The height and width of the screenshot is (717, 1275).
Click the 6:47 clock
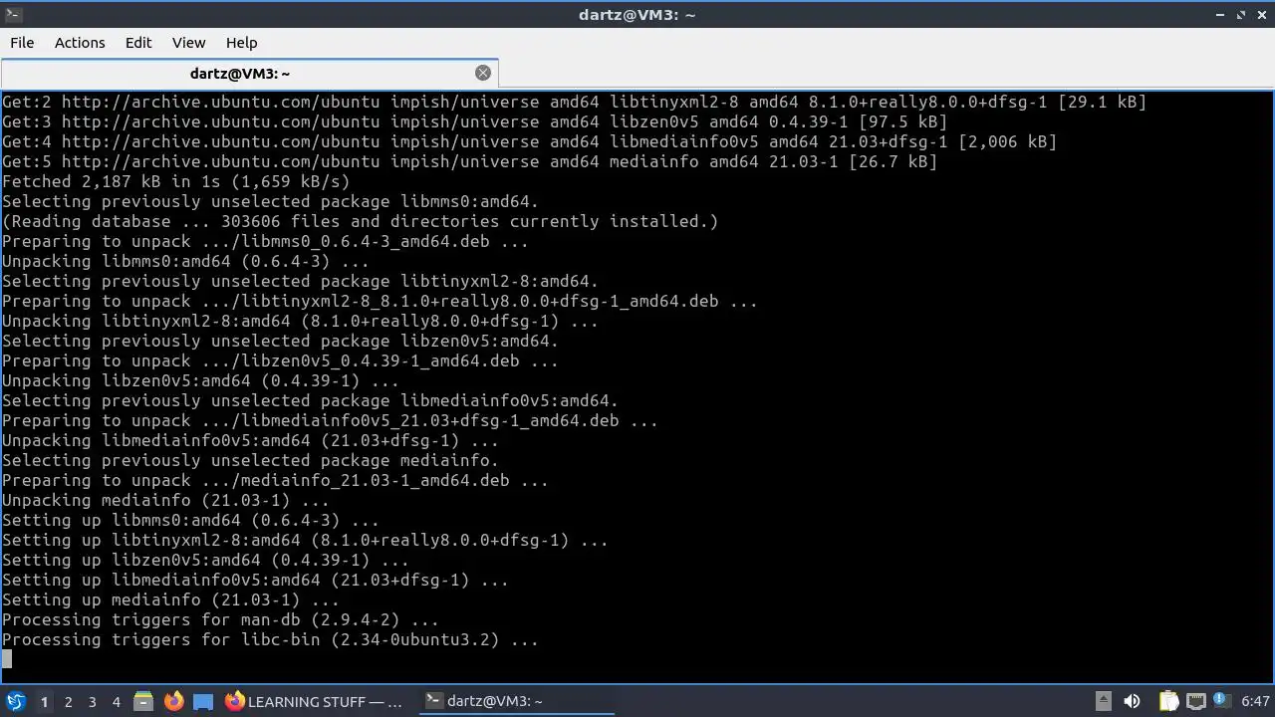point(1255,702)
